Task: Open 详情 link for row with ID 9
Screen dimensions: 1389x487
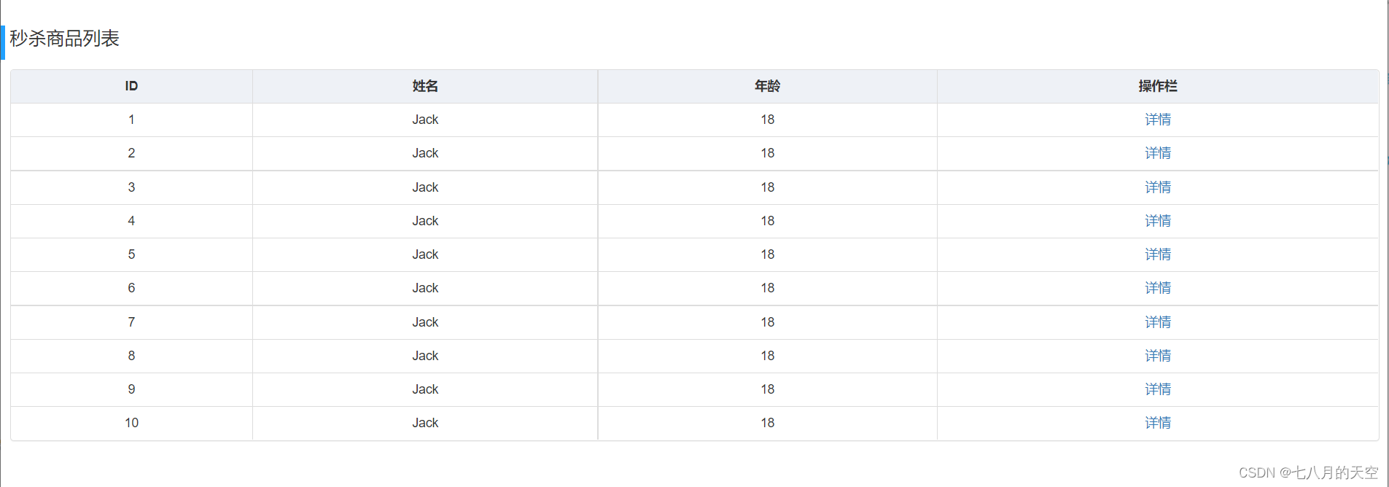Action: pos(1157,389)
